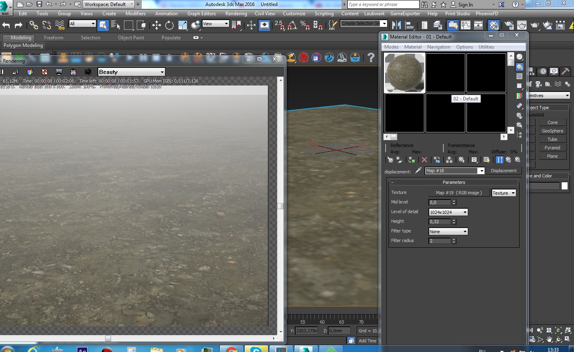Select the first material sample sphere slot

click(x=404, y=73)
